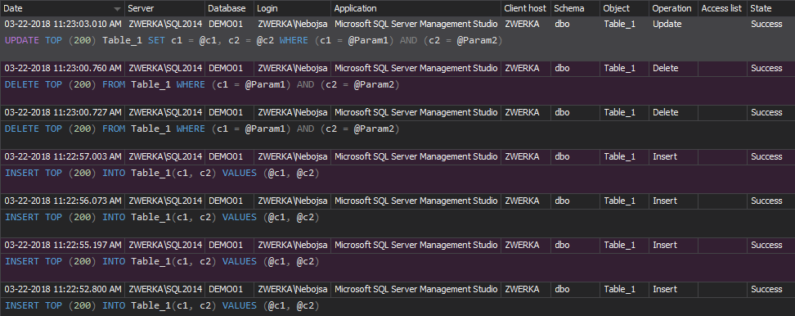Click the UPDATE TOP (200) SQL statement text

tap(254, 41)
